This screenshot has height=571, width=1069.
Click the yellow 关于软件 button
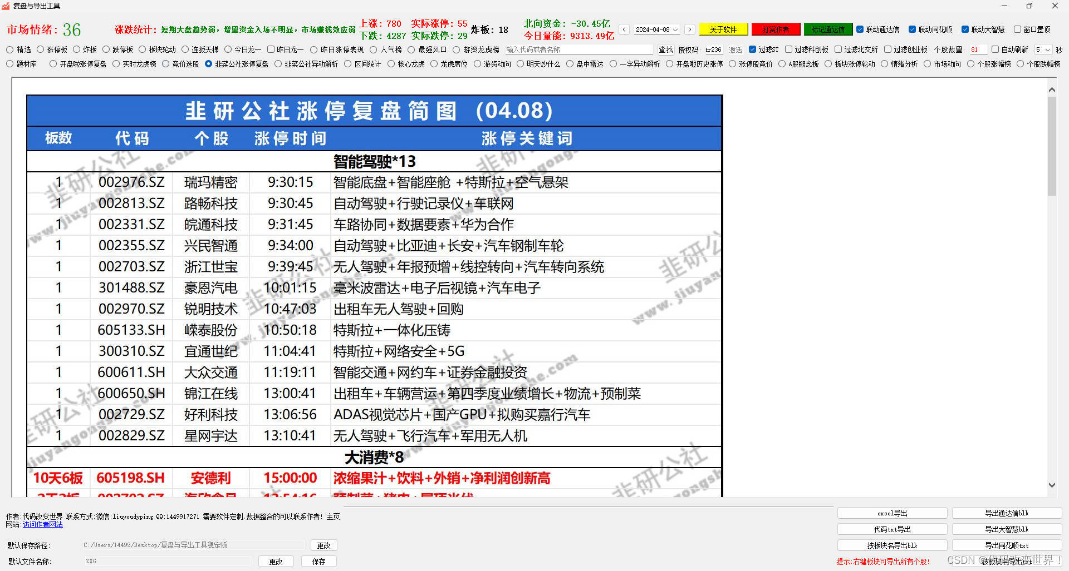(723, 29)
